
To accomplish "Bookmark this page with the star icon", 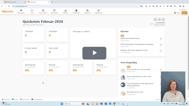I will coord(141,6).
